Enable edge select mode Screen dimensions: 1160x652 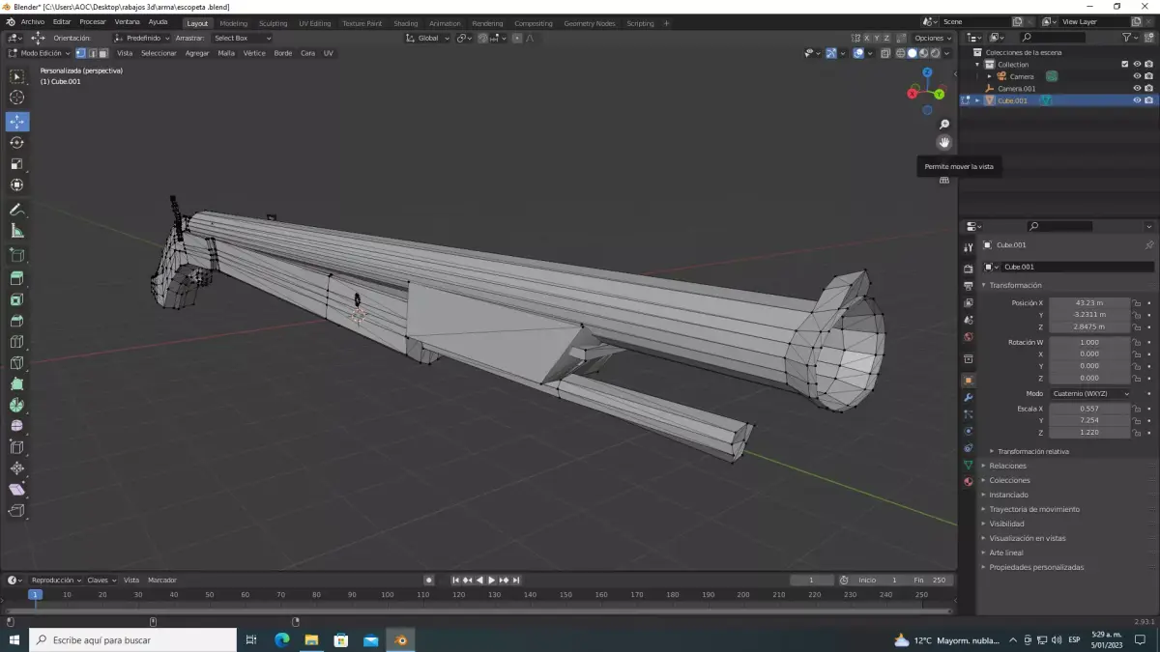pyautogui.click(x=92, y=53)
